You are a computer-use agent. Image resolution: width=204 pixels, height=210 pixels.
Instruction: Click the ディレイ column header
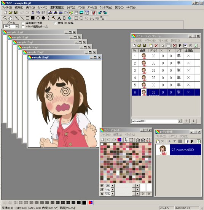154,51
